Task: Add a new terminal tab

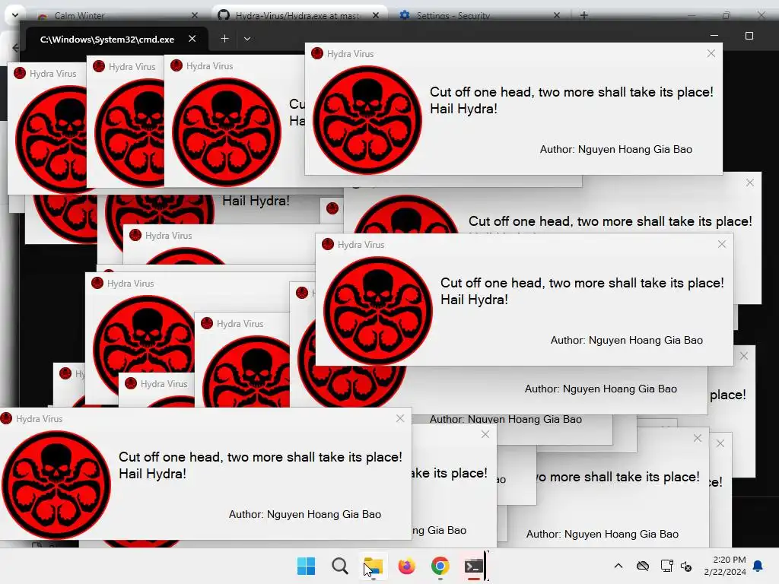Action: pyautogui.click(x=224, y=39)
